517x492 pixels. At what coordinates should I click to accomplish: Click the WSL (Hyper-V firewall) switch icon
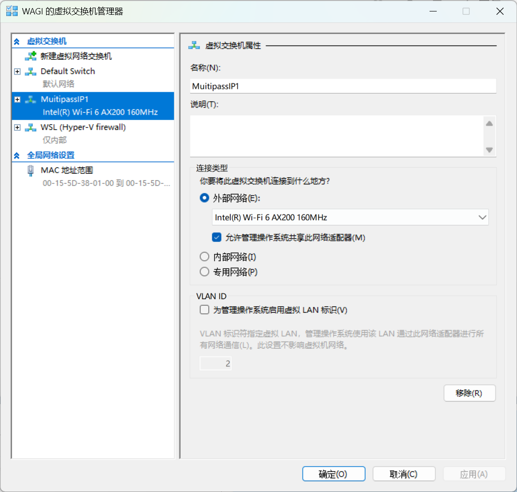tap(31, 128)
